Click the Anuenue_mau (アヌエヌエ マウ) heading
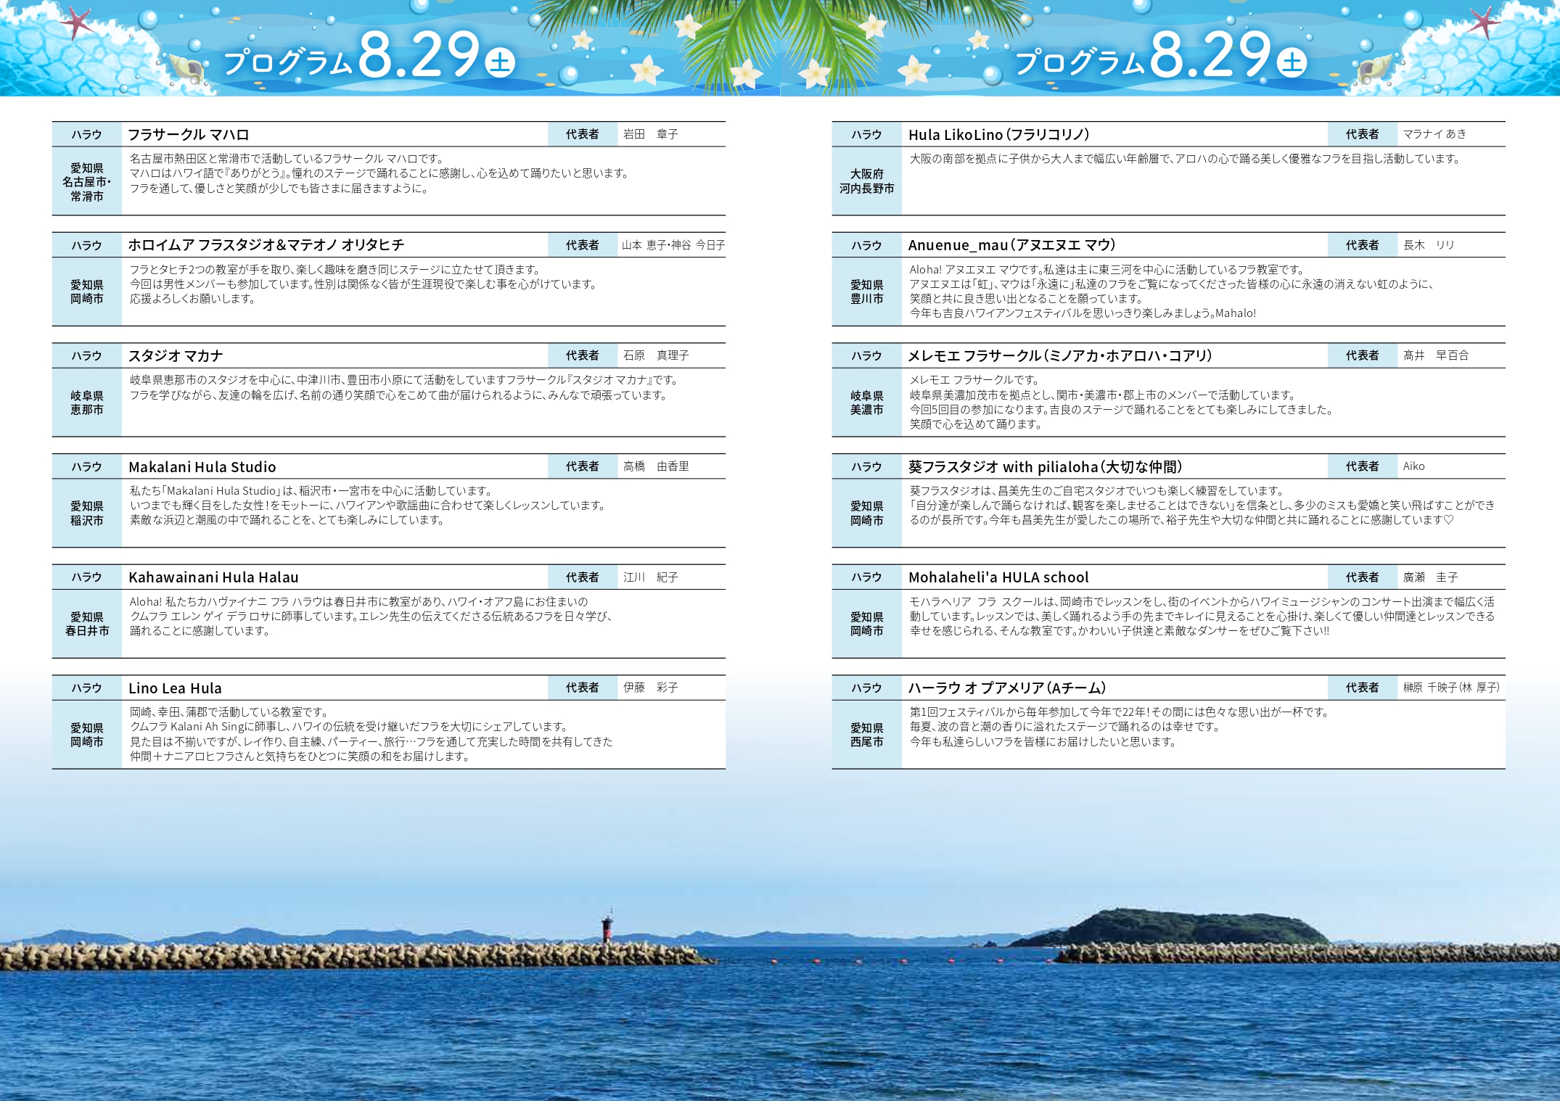Viewport: 1560px width, 1101px height. click(1012, 245)
